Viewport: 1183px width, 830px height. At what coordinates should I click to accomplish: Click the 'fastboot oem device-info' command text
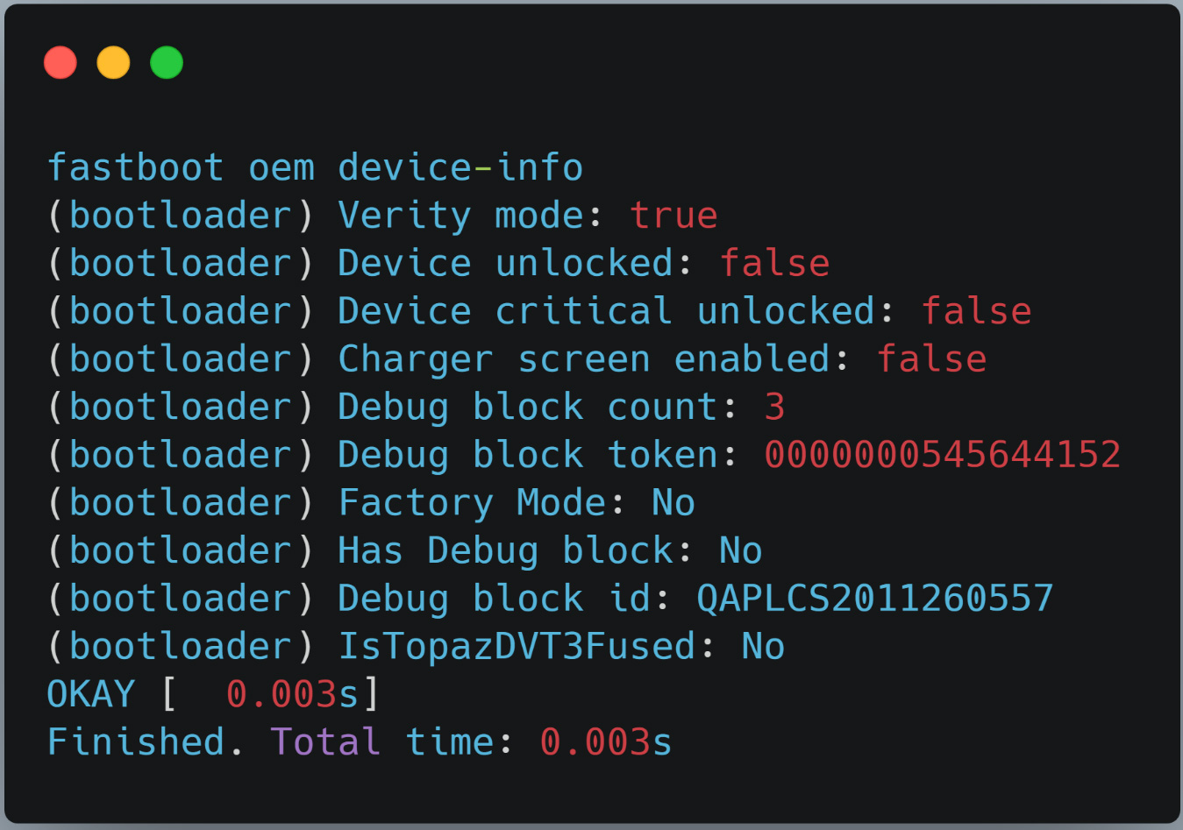click(x=315, y=167)
